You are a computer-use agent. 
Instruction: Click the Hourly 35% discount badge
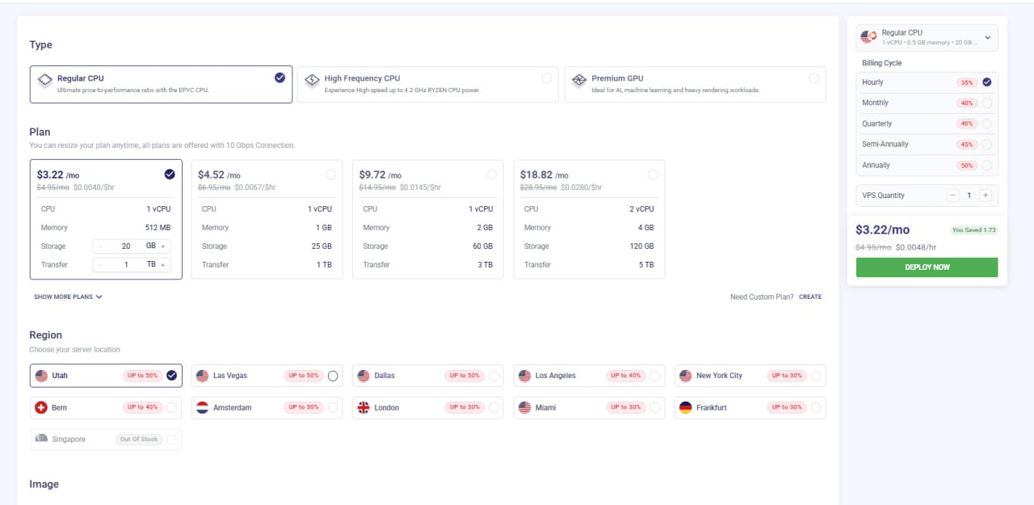[967, 82]
